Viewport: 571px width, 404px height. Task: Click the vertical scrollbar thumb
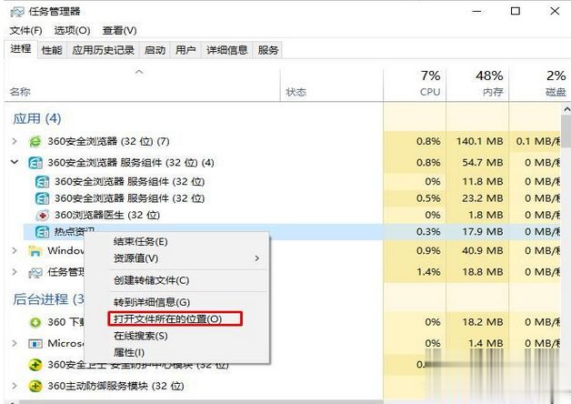pyautogui.click(x=566, y=130)
